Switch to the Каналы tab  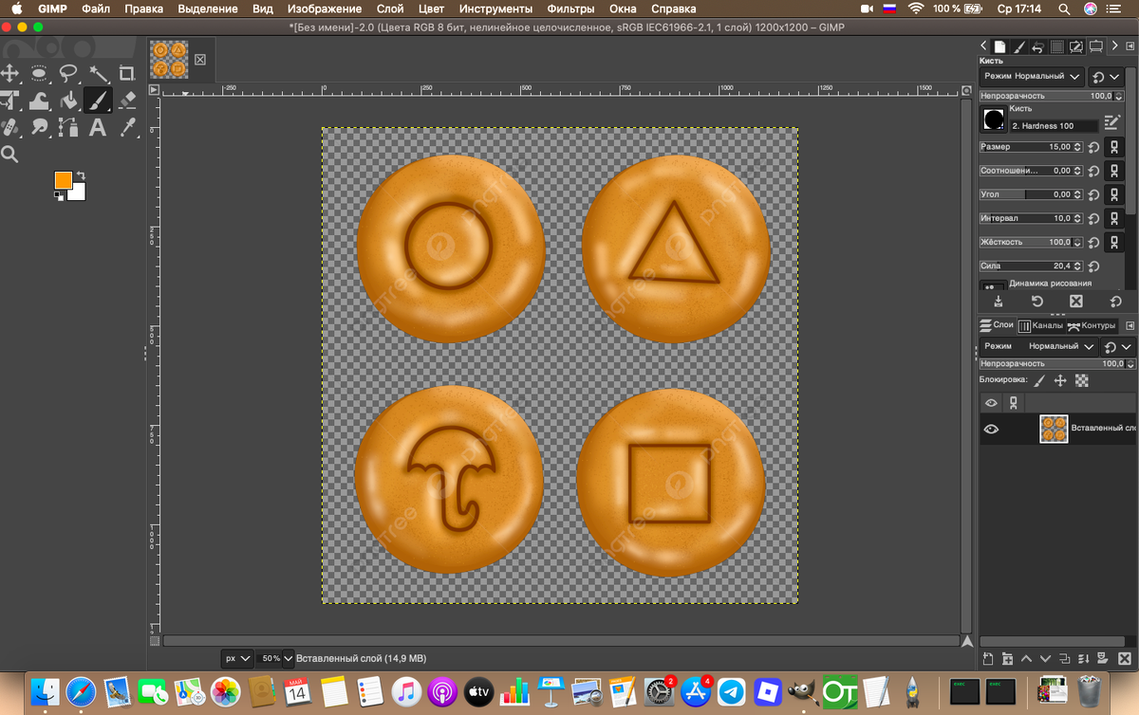click(1040, 325)
